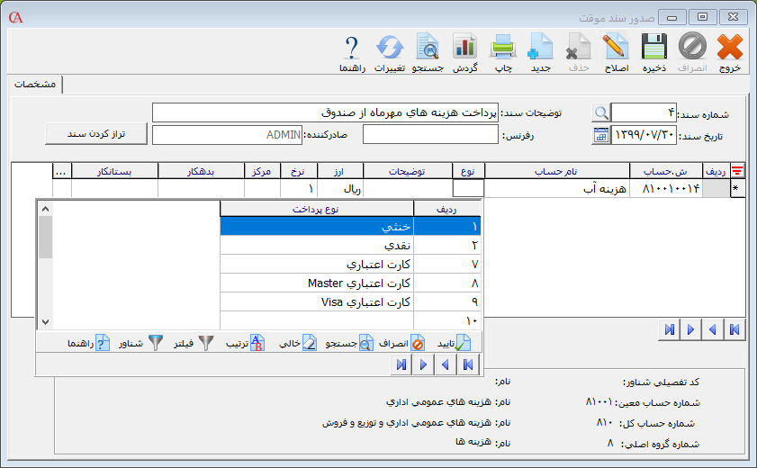This screenshot has width=757, height=468.
Task: Open the calendar picker beside document date
Action: pyautogui.click(x=601, y=135)
